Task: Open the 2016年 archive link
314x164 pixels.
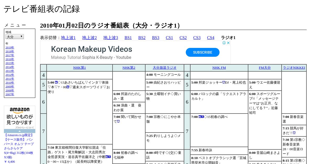Action: pyautogui.click(x=10, y=59)
